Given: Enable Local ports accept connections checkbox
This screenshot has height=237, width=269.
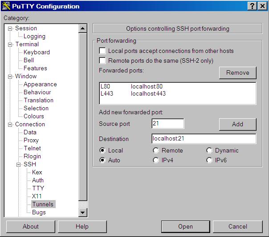Looking at the screenshot, I should point(102,51).
